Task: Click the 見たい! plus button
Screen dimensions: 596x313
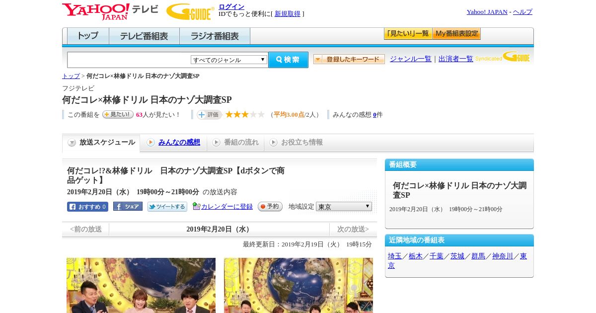Action: [x=118, y=114]
